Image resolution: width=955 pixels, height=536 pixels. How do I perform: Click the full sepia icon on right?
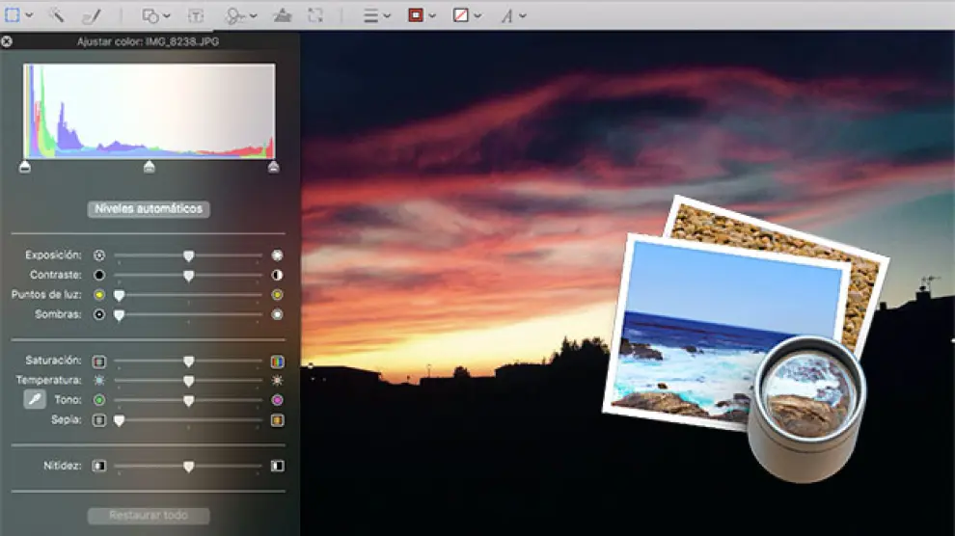coord(277,420)
